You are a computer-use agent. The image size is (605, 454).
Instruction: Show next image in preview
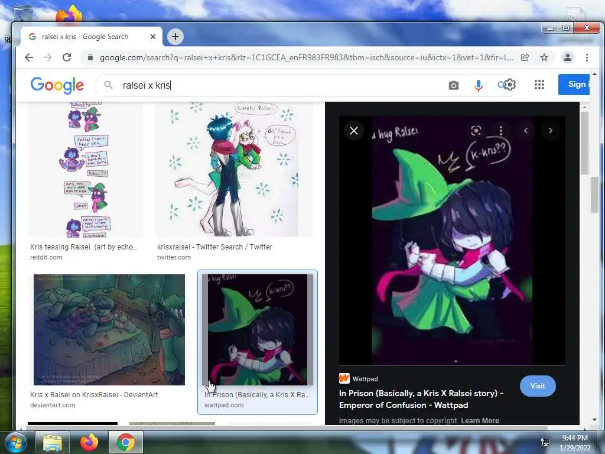click(x=550, y=131)
